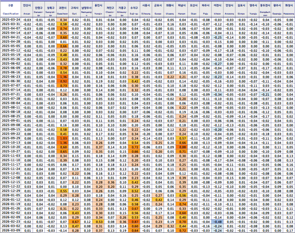Viewport: 295px width, 233px height.
Task: Select the 2026-03-09 date cell
Action: tap(11, 231)
